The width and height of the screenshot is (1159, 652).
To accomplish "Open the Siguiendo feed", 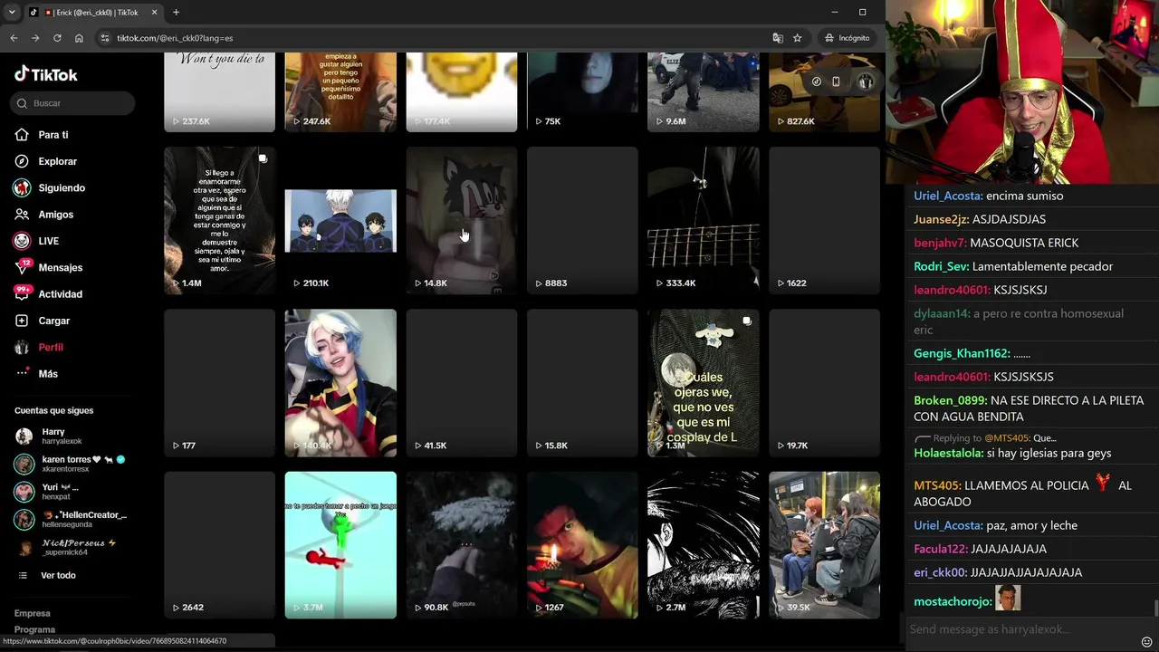I will tap(62, 187).
